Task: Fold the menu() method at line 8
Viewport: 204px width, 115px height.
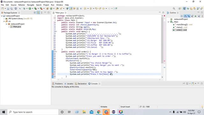Action: [56, 31]
